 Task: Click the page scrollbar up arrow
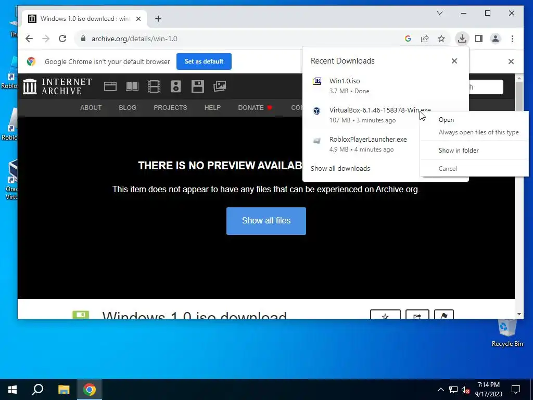519,78
